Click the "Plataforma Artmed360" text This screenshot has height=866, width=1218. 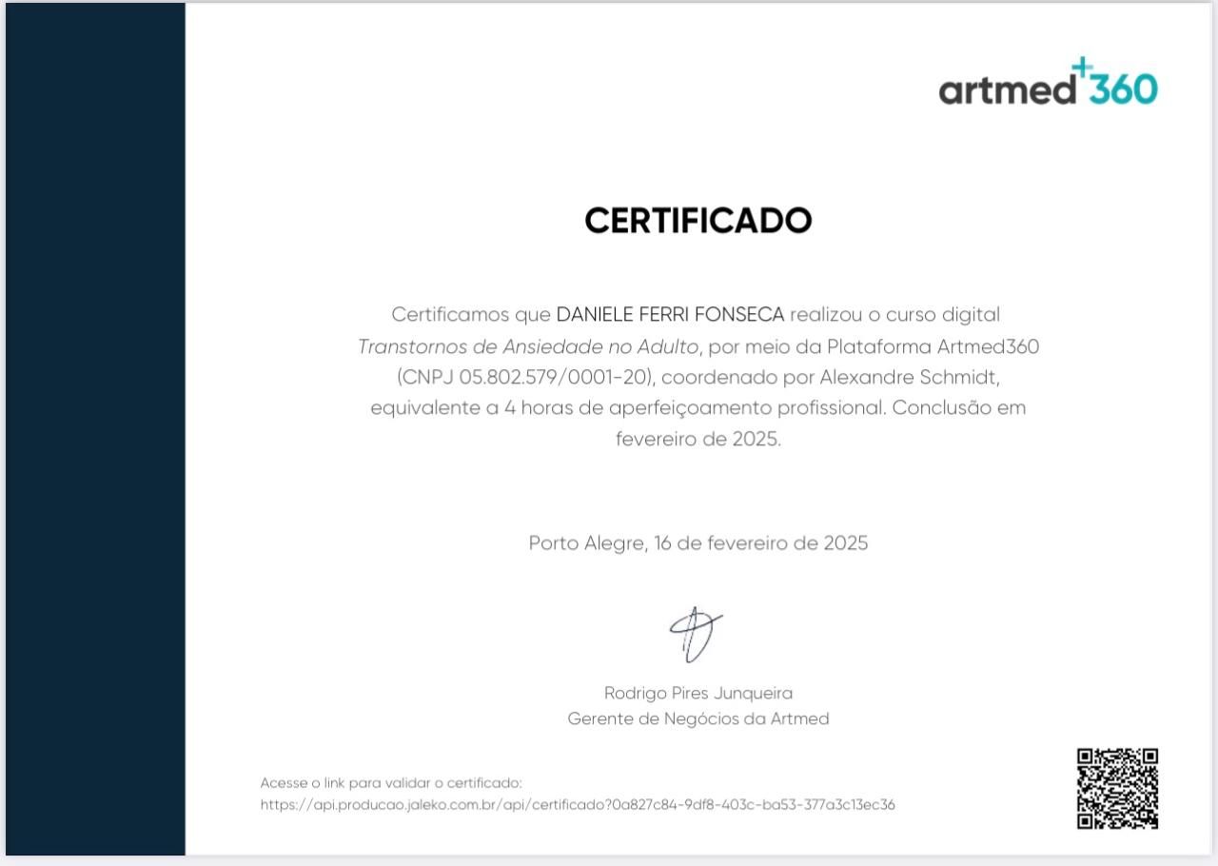click(933, 346)
